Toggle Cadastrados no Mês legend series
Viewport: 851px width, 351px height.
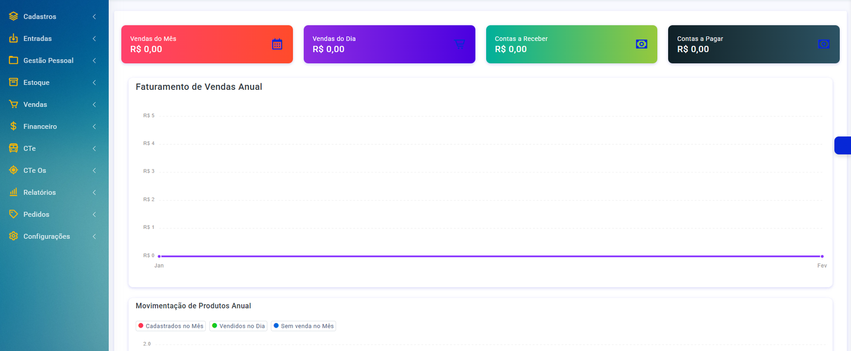(171, 326)
